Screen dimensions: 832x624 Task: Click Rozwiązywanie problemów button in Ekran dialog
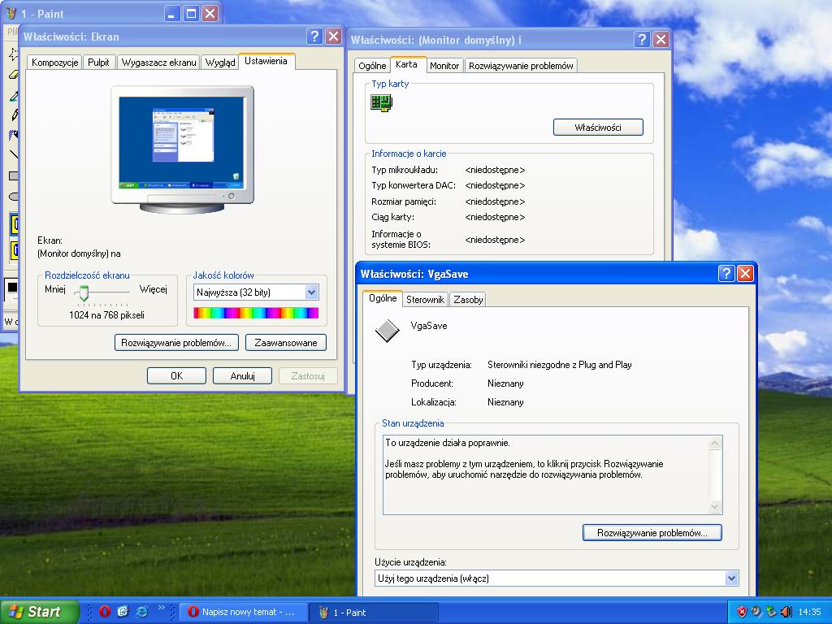click(176, 343)
